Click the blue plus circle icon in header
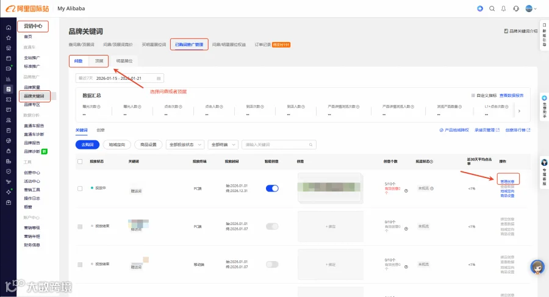549x297 pixels. coord(480,9)
